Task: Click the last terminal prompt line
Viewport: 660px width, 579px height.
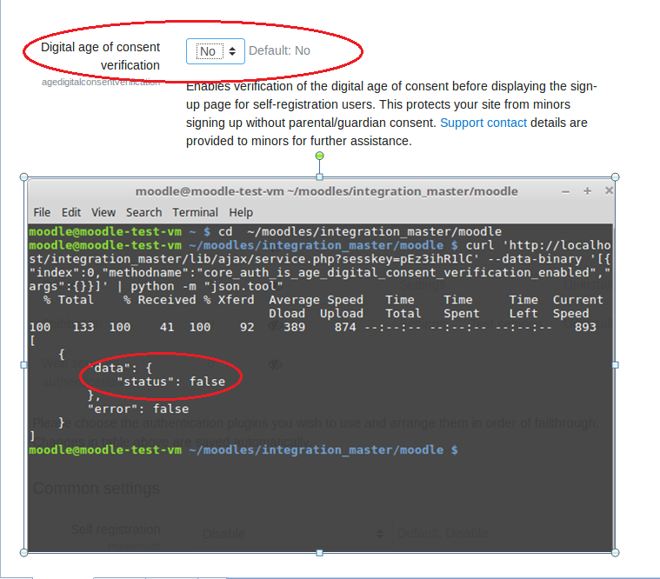Action: (x=243, y=449)
